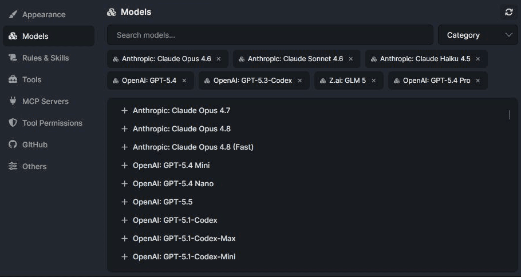Click the sliders icon beside Others
Screen dimensions: 521x277
pyautogui.click(x=13, y=166)
